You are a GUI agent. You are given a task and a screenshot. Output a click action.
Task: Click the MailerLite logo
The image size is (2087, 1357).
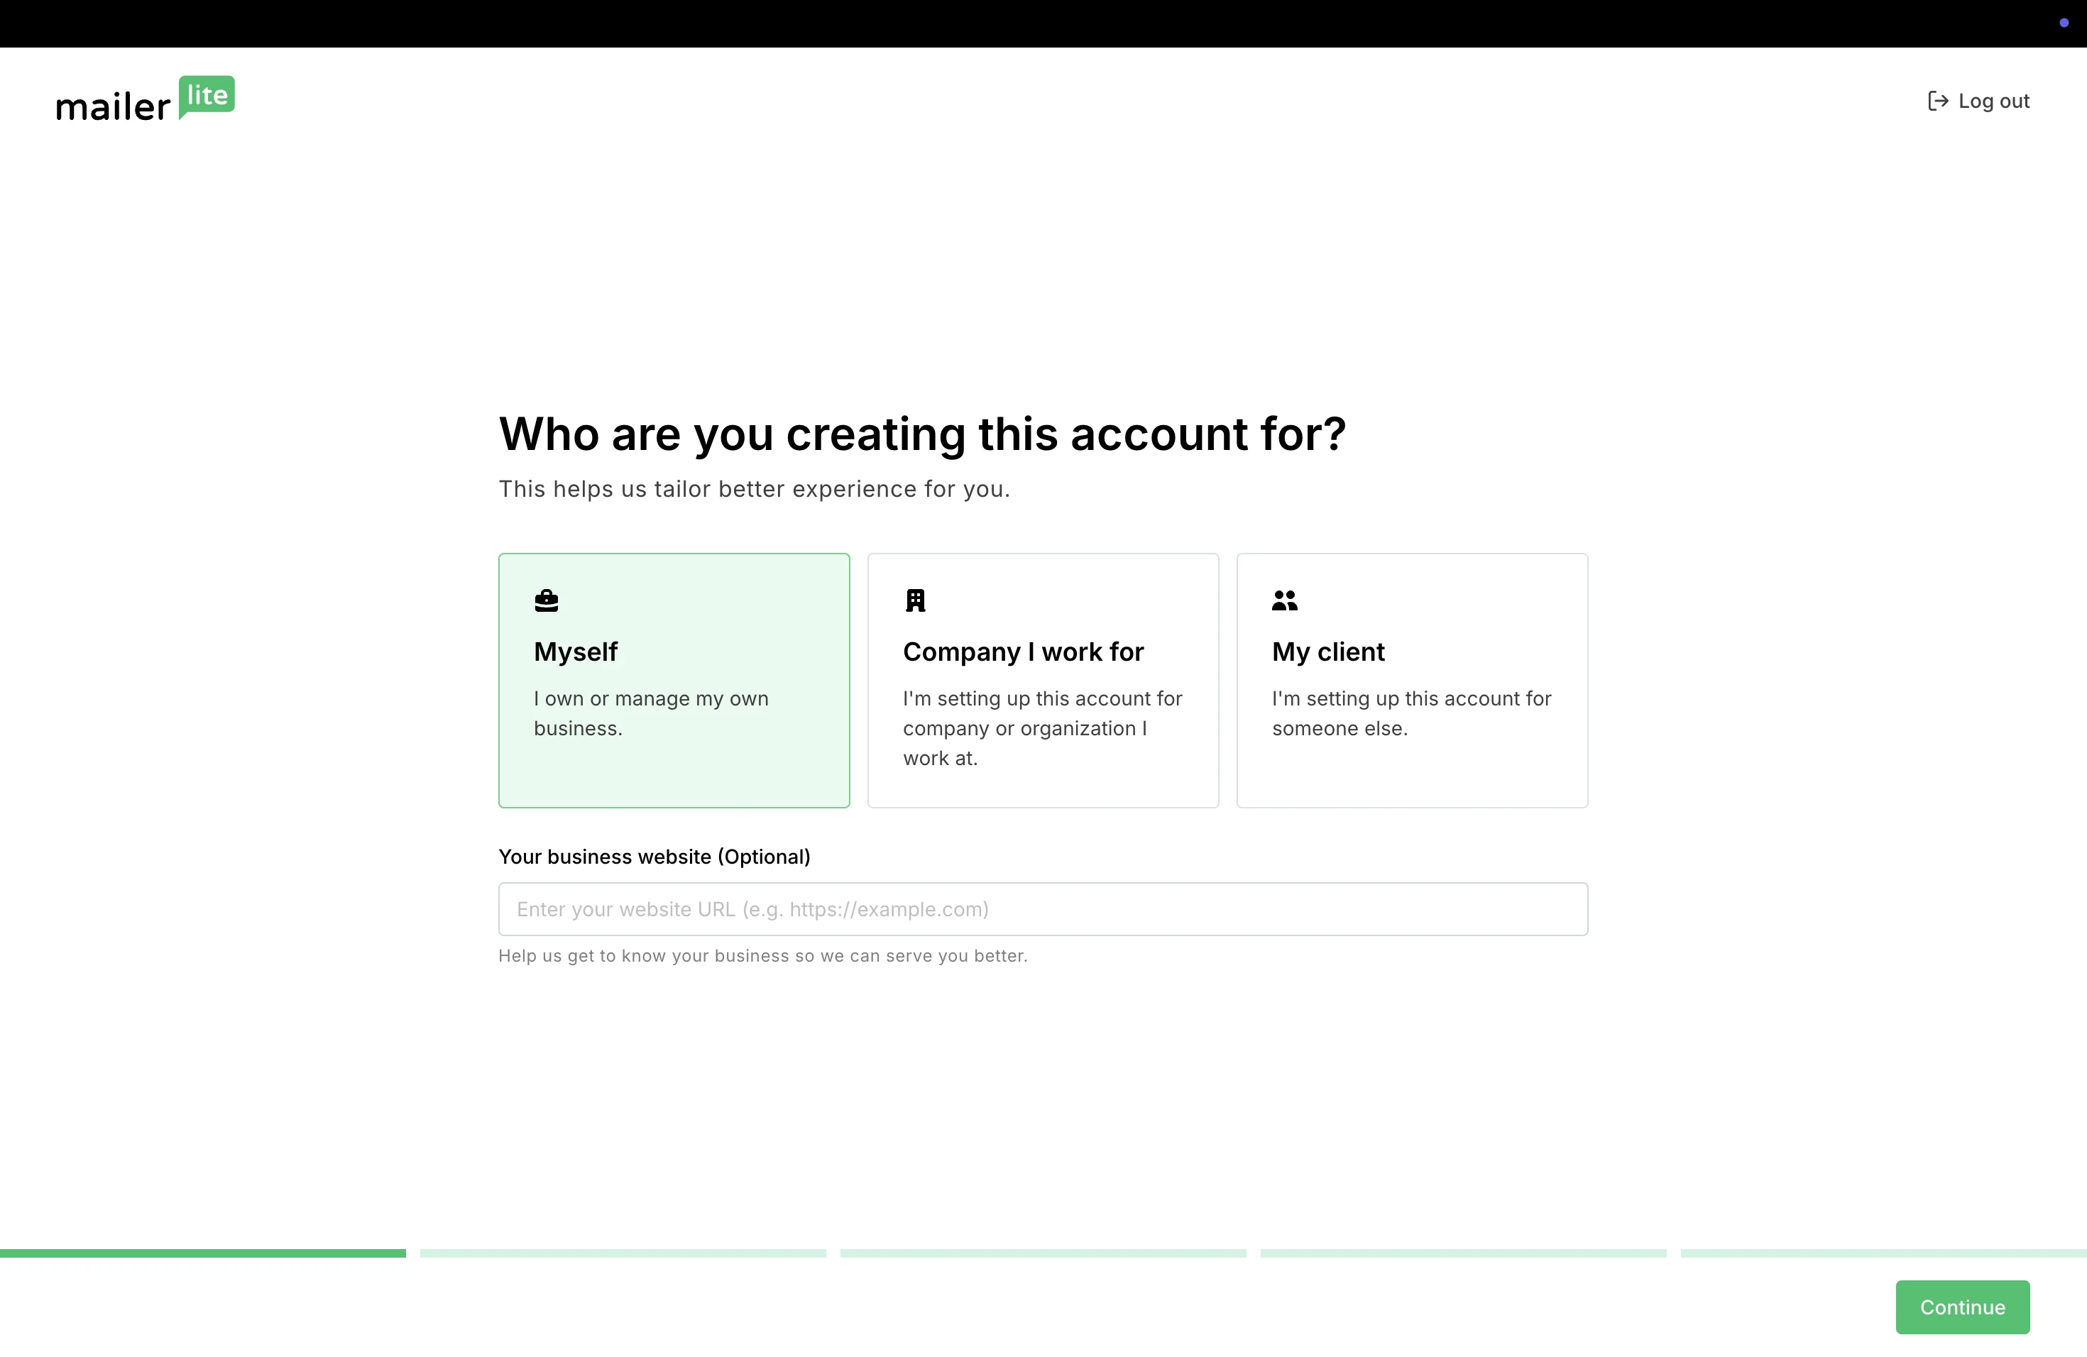(x=145, y=99)
